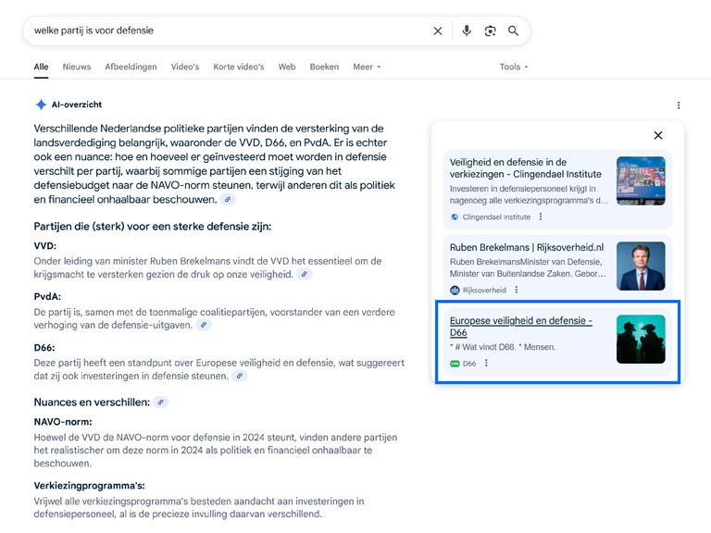Start voice search with microphone icon

click(x=467, y=31)
